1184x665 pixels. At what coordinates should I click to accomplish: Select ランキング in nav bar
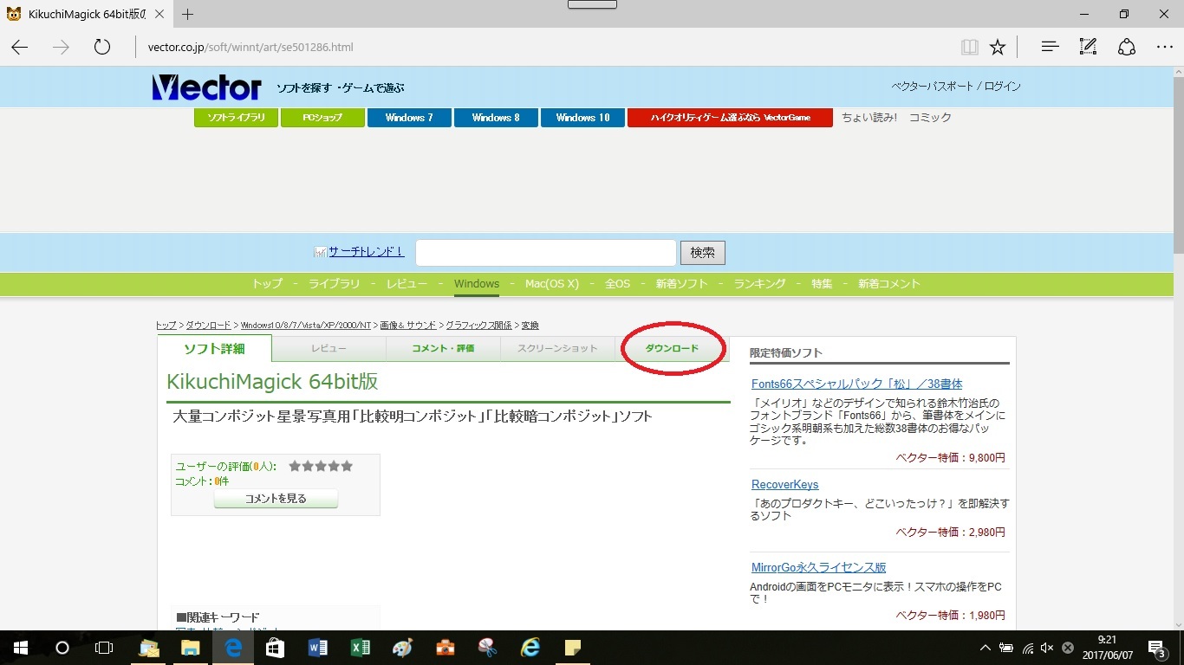tap(759, 284)
